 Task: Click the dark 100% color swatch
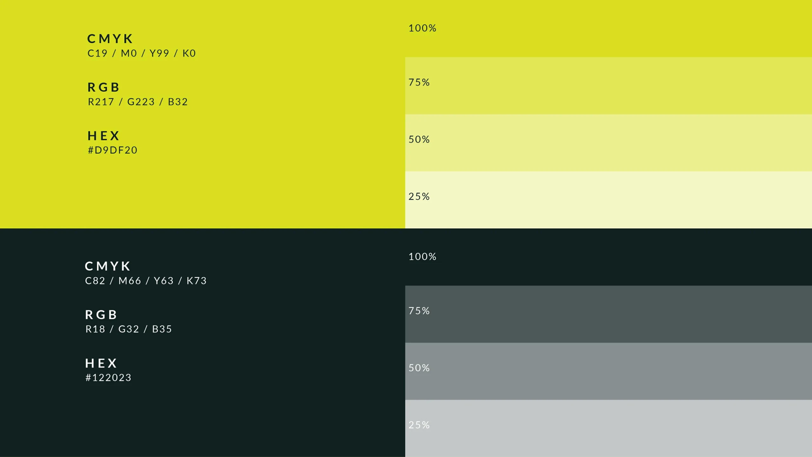coord(608,257)
